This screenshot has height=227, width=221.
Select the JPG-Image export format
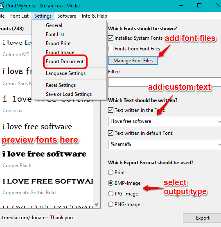pos(110,193)
